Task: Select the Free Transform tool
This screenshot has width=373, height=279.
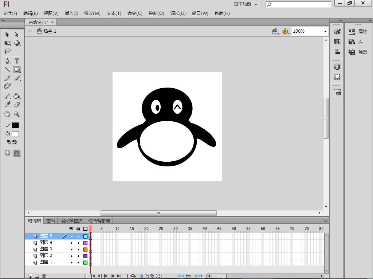Action: [x=7, y=43]
